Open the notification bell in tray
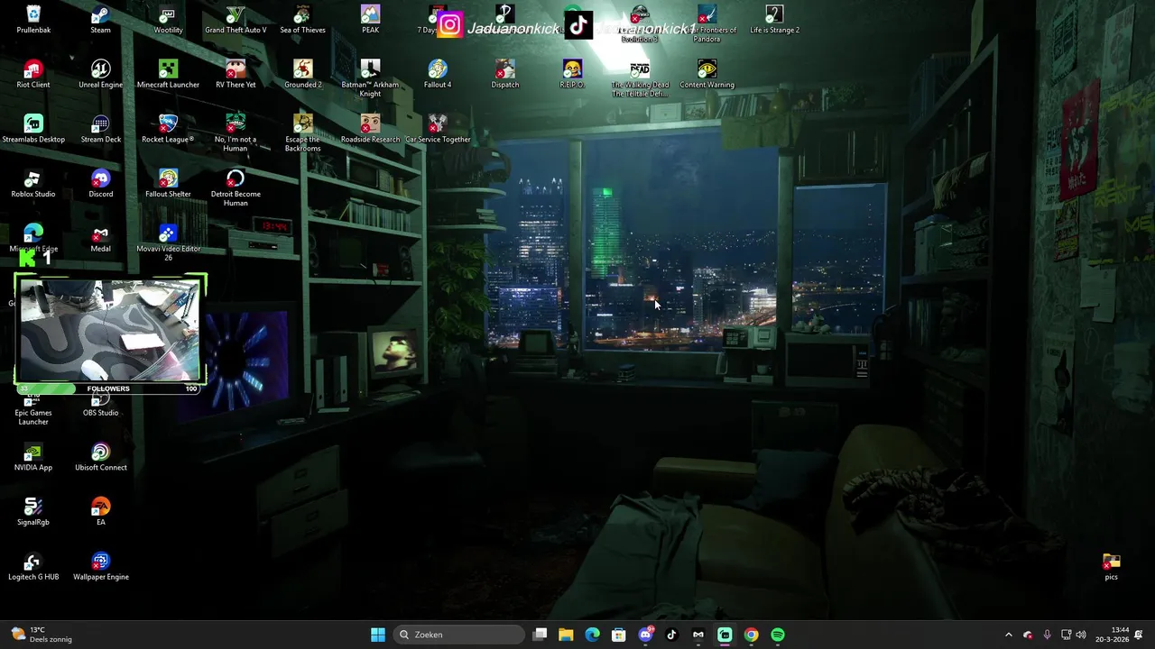1155x649 pixels. (x=1139, y=635)
